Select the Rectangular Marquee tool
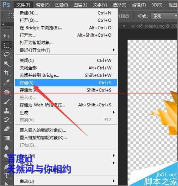 [x=6, y=45]
